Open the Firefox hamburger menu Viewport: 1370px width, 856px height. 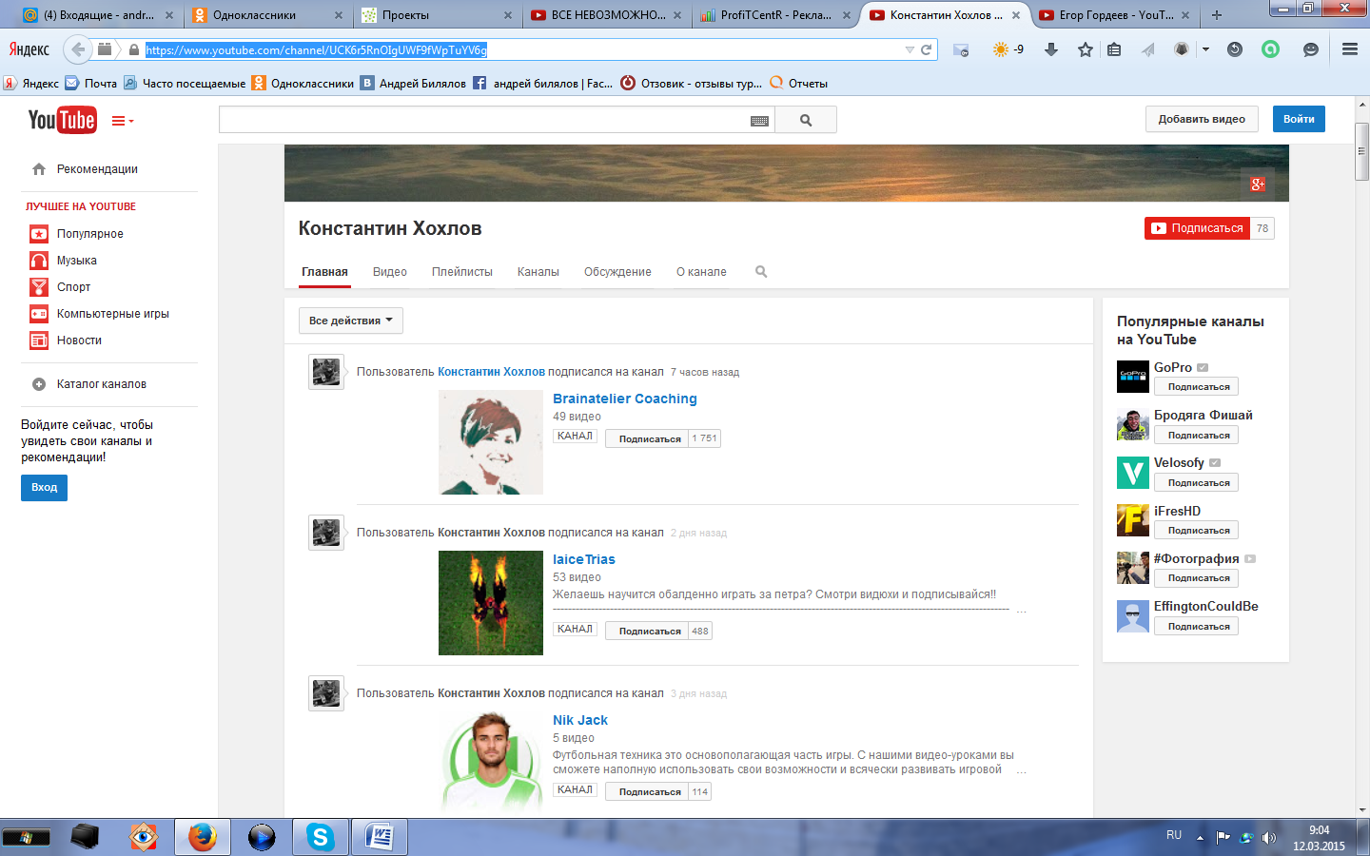1349,49
